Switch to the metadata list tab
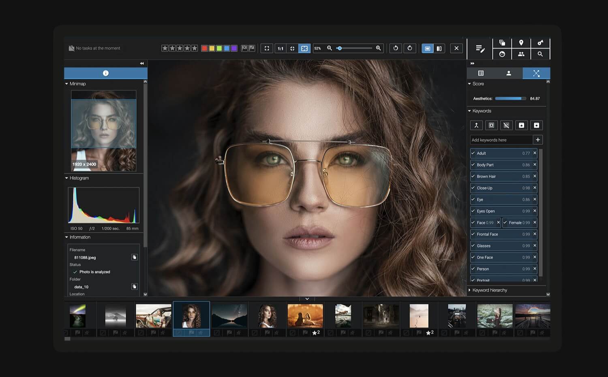 tap(481, 73)
